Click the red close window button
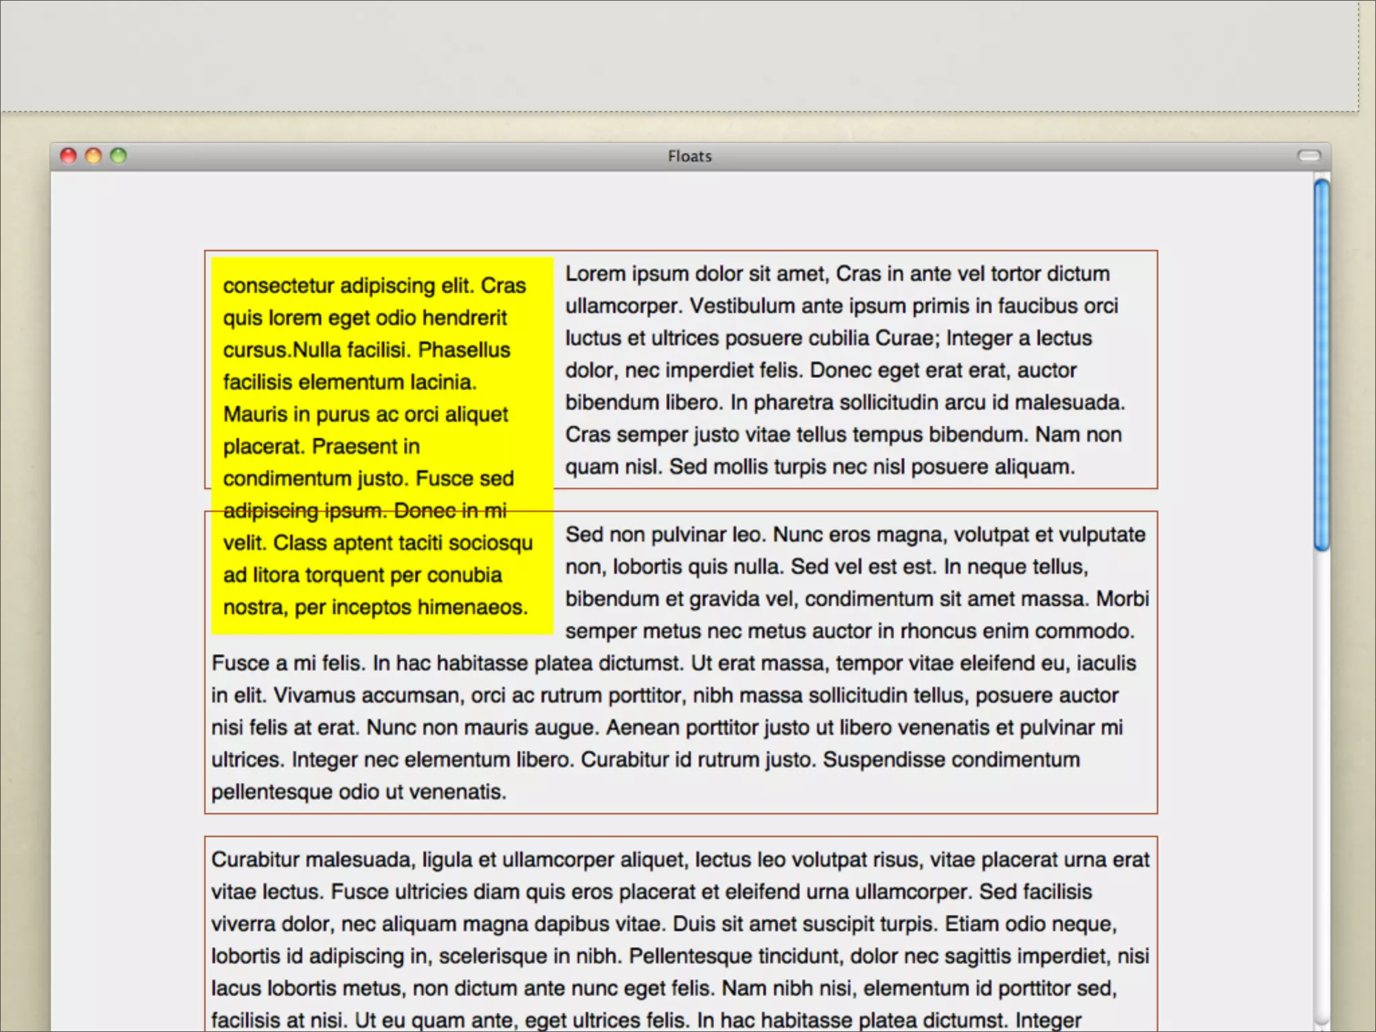 68,156
